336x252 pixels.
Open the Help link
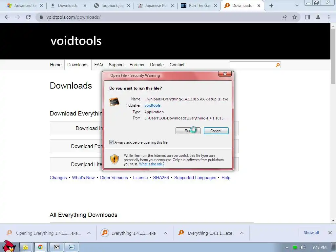tap(226, 178)
